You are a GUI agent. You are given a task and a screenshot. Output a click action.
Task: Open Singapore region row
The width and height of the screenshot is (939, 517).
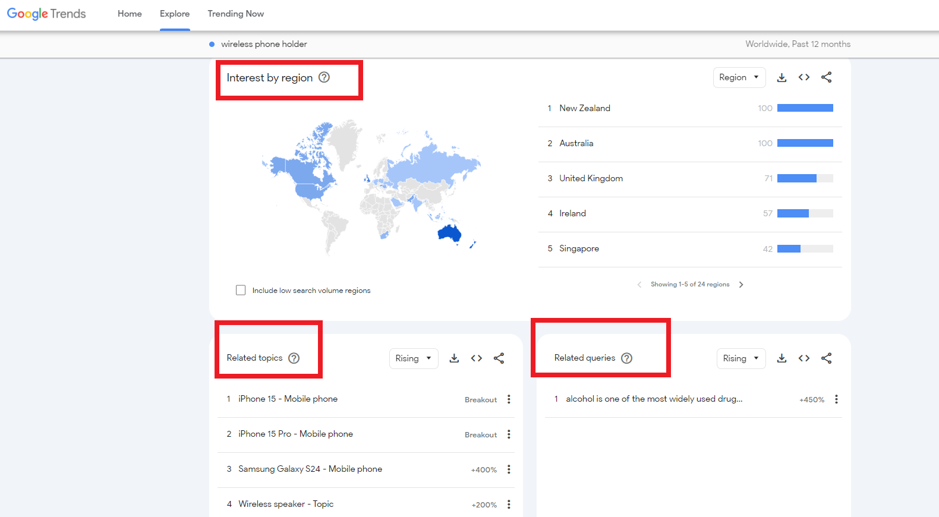[690, 248]
